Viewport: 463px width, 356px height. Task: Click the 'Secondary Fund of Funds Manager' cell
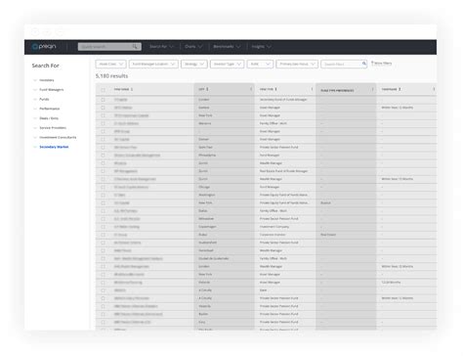coord(283,100)
